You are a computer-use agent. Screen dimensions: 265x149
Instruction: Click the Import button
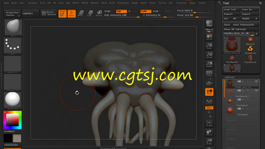coord(232,14)
